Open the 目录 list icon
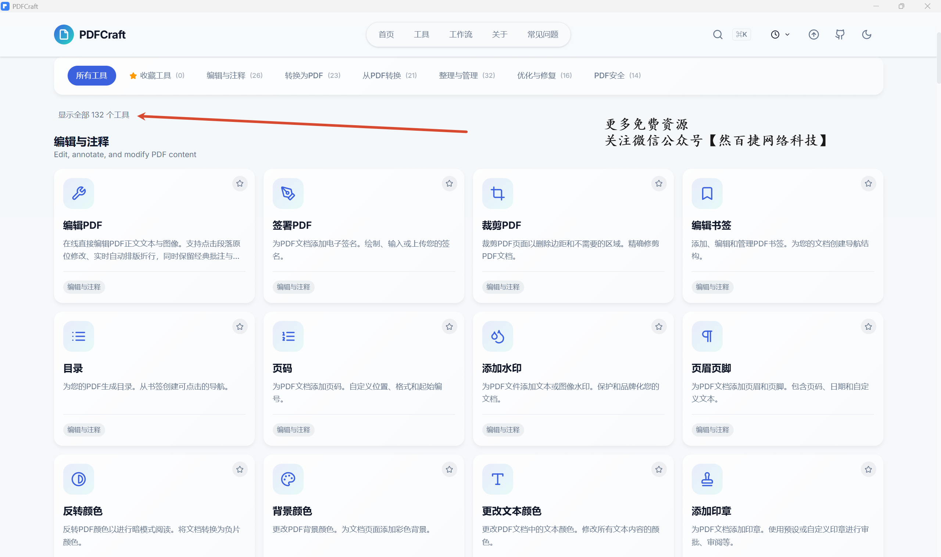The image size is (941, 557). 79,336
